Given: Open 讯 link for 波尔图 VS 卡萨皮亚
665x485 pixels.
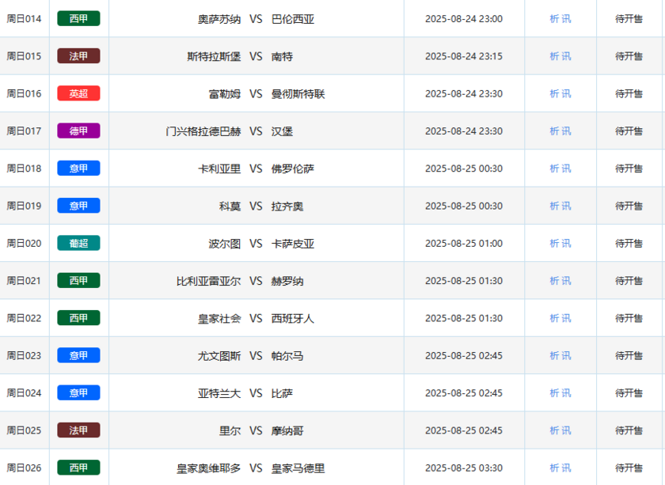Looking at the screenshot, I should [566, 244].
